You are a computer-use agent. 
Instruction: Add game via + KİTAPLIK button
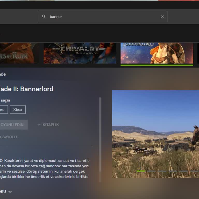48,125
